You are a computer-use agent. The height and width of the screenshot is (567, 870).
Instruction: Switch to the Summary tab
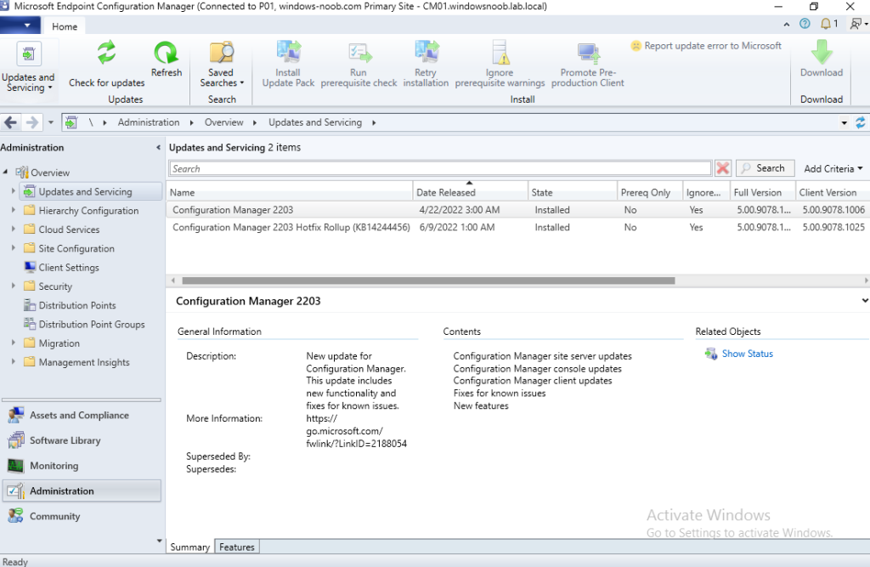pyautogui.click(x=189, y=547)
